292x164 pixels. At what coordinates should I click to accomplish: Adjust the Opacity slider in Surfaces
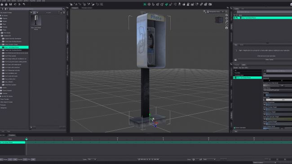tap(278, 95)
